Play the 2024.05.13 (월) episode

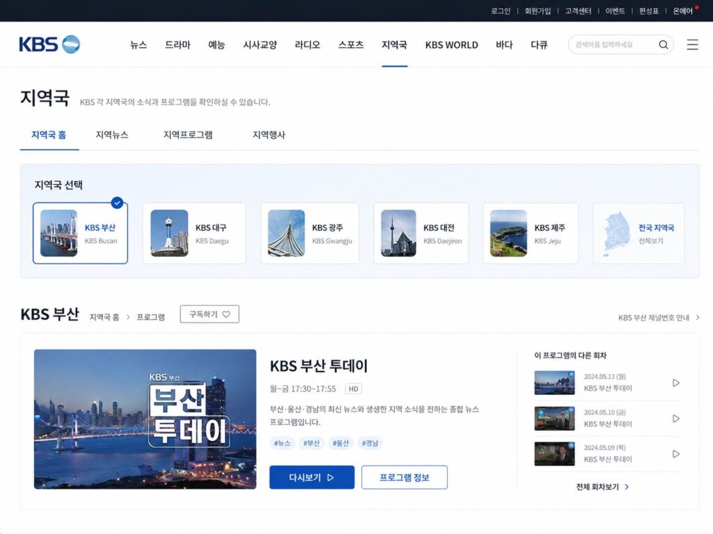tap(676, 383)
